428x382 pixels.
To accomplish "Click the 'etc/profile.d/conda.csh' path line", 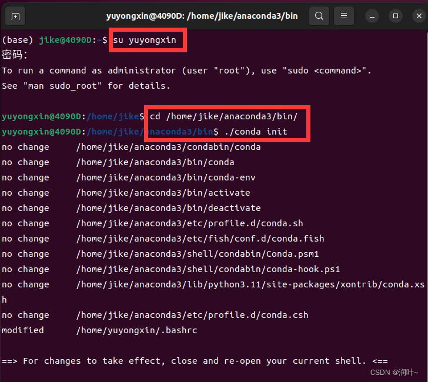I will pos(192,315).
